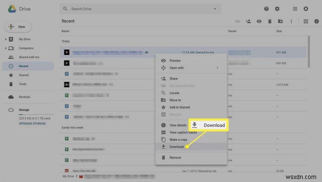Click the shared people icon on first file
This screenshot has height=182, width=322.
click(147, 52)
